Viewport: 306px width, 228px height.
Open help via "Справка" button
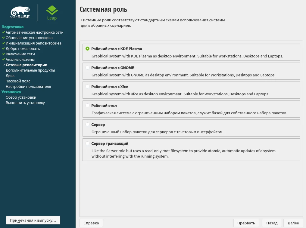(x=91, y=223)
